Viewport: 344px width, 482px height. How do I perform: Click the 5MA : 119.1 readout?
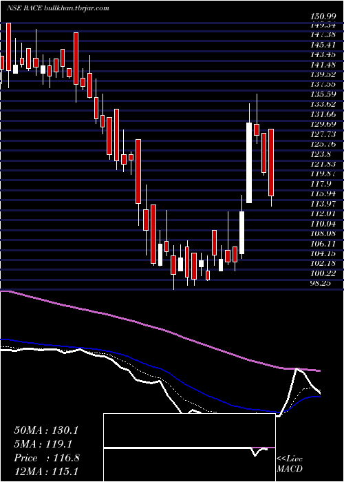[43, 444]
